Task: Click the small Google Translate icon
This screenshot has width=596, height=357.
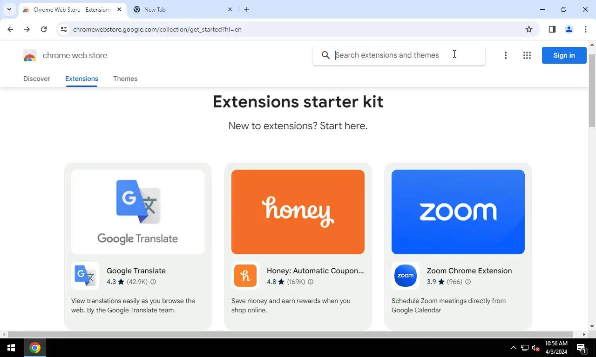Action: 85,276
